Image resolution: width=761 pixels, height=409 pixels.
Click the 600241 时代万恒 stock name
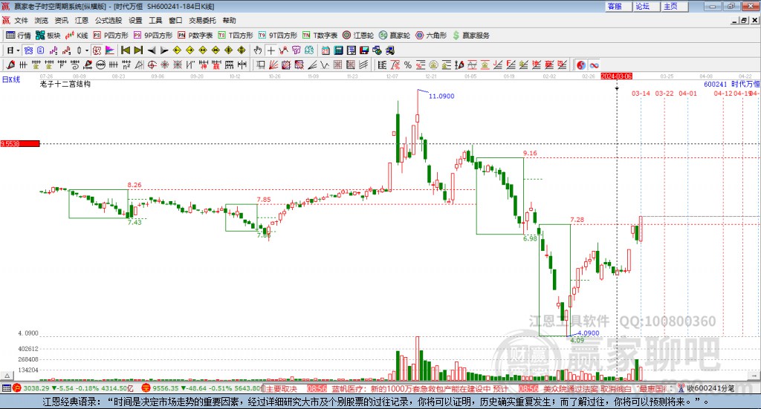pos(731,84)
